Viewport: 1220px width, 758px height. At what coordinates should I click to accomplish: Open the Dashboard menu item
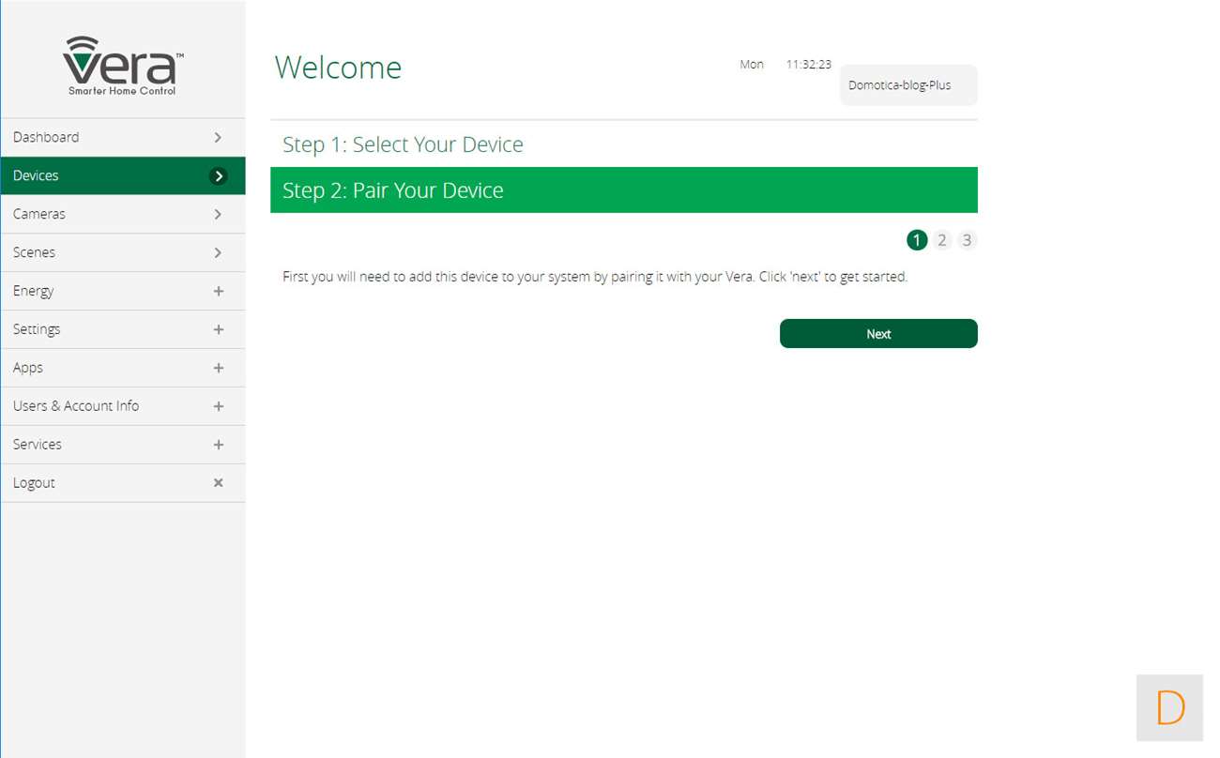47,137
